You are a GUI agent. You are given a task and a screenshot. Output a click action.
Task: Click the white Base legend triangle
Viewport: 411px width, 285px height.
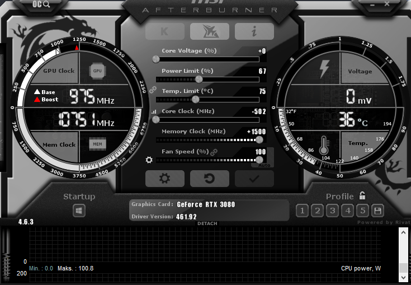[37, 92]
